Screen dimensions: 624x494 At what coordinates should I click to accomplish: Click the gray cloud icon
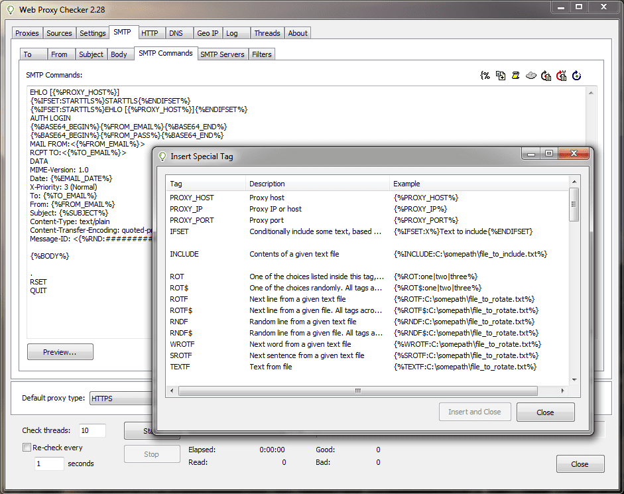[531, 75]
